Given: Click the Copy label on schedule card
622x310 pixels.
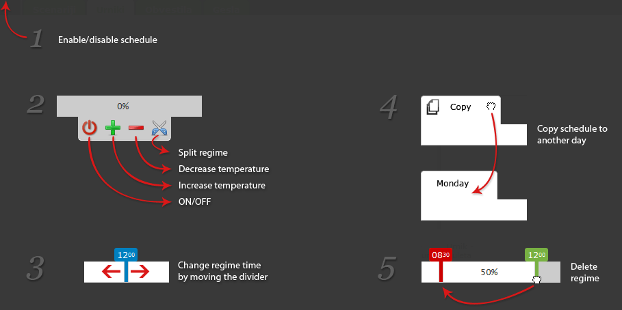Looking at the screenshot, I should click(461, 107).
